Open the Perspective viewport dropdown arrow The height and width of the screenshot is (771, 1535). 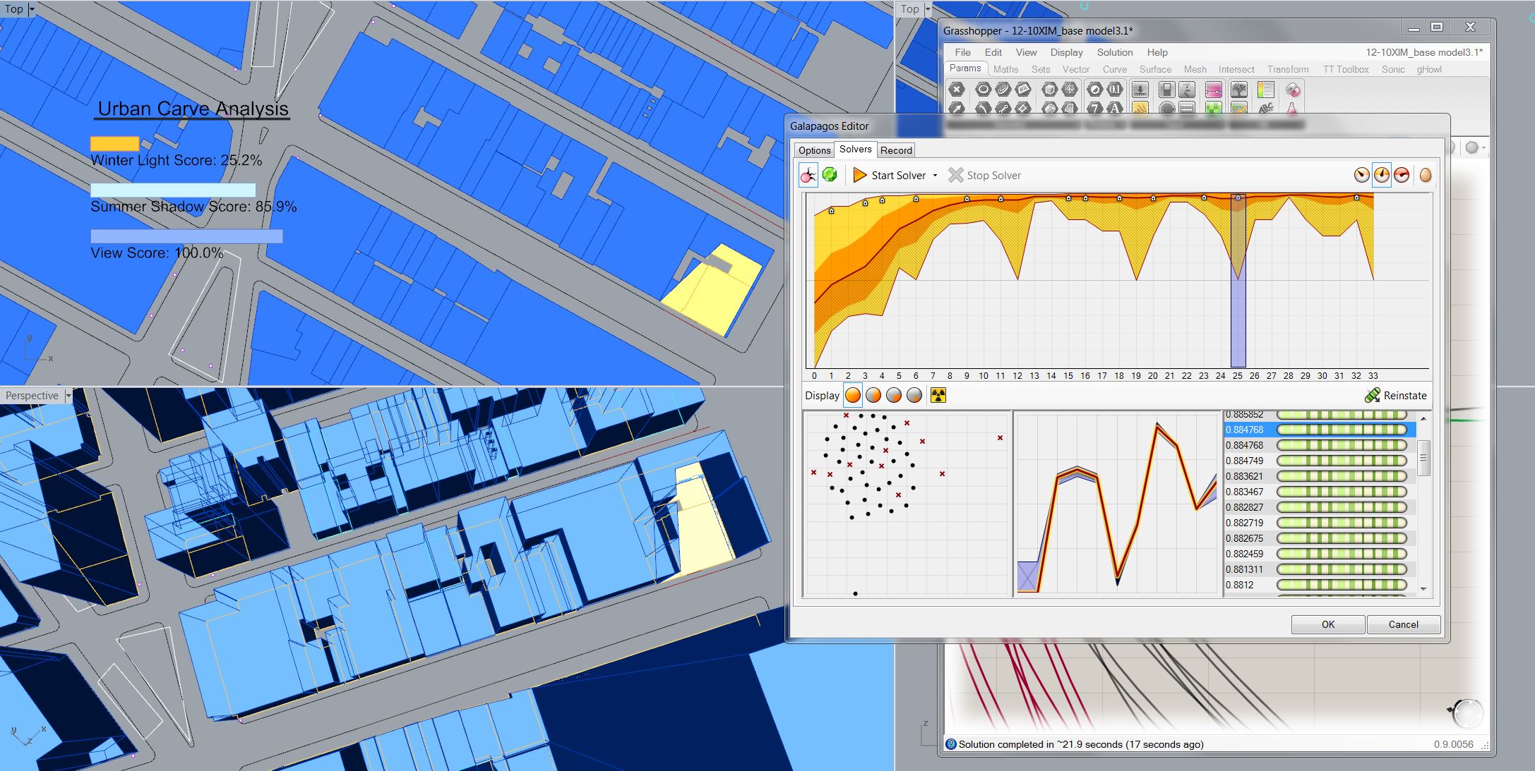pos(68,396)
